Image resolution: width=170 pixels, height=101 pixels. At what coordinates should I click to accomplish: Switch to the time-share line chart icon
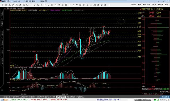10,5
